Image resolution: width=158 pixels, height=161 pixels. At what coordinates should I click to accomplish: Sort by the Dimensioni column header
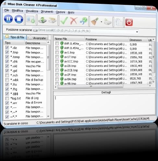(x=138, y=40)
